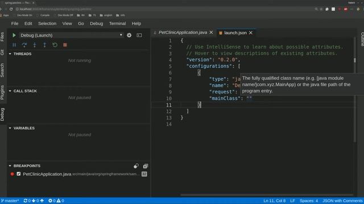This screenshot has width=364, height=204.
Task: Open the Git side panel
Action: pyautogui.click(x=2, y=52)
